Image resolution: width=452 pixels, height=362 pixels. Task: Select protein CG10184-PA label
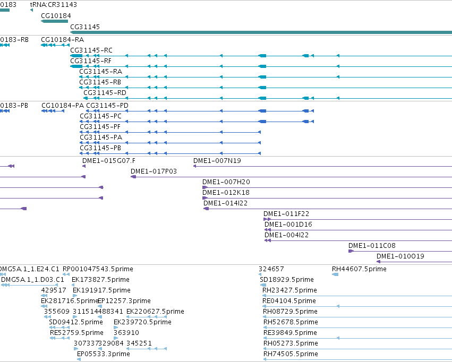point(63,106)
